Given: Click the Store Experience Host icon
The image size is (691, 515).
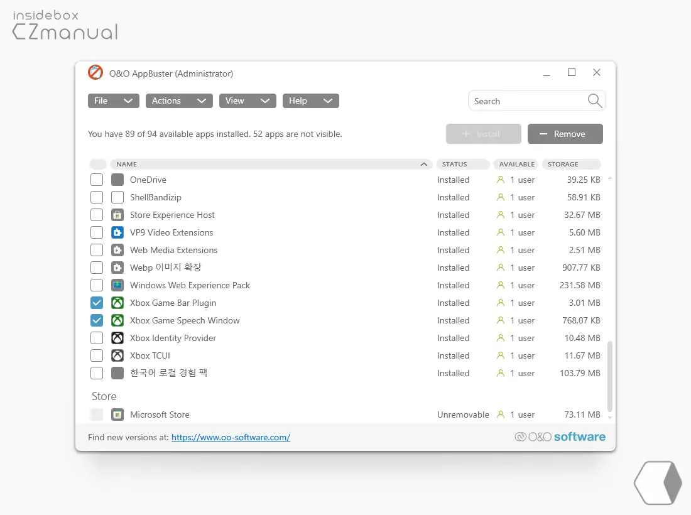Looking at the screenshot, I should (117, 215).
